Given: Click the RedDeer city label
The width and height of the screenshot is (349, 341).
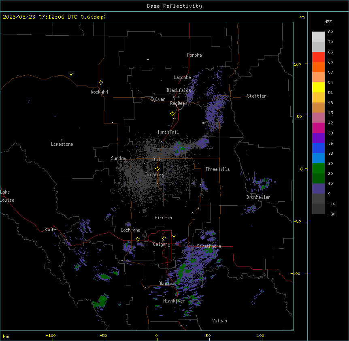Looking at the screenshot, I should pos(179,103).
